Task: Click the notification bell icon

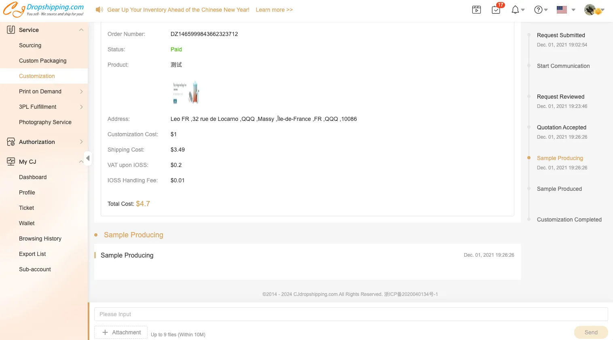Action: 515,10
